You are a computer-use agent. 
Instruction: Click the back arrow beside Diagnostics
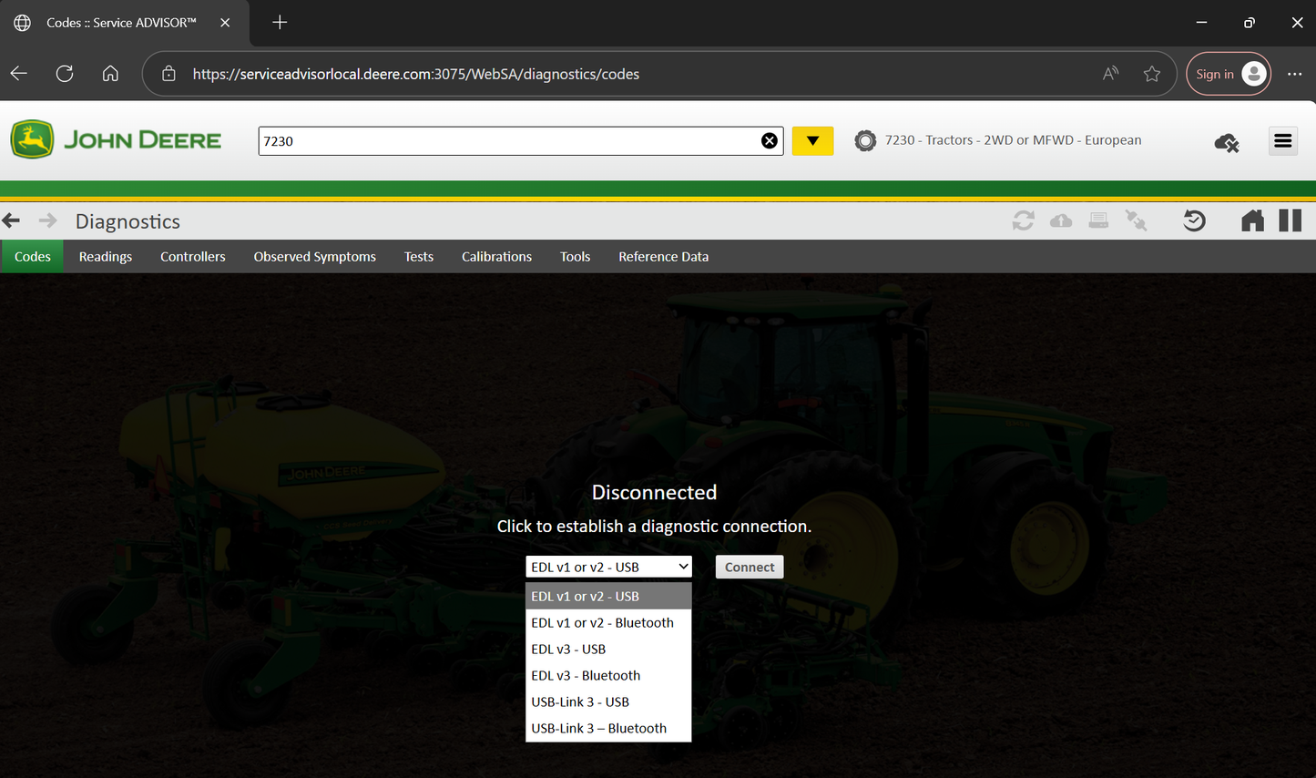click(12, 220)
